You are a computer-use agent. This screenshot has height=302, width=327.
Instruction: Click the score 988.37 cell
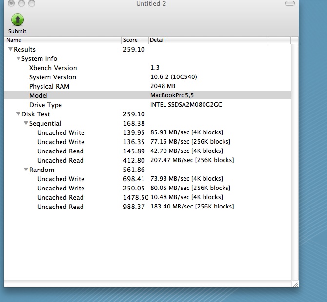click(134, 207)
